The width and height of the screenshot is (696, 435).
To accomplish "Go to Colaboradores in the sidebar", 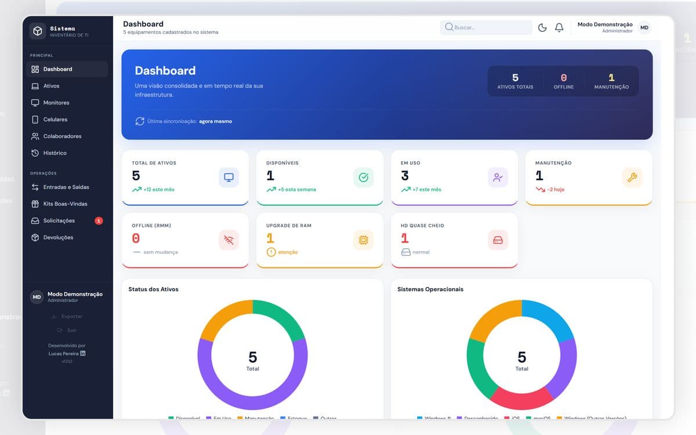I will tap(67, 136).
